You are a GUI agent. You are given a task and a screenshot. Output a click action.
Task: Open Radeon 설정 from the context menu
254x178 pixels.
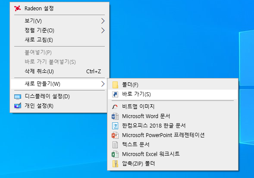point(60,9)
